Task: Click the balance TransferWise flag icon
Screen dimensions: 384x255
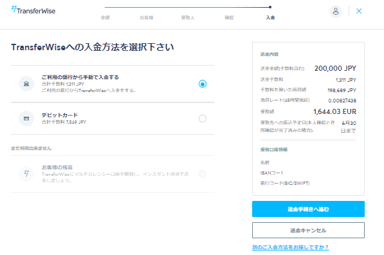Action: pos(26,174)
